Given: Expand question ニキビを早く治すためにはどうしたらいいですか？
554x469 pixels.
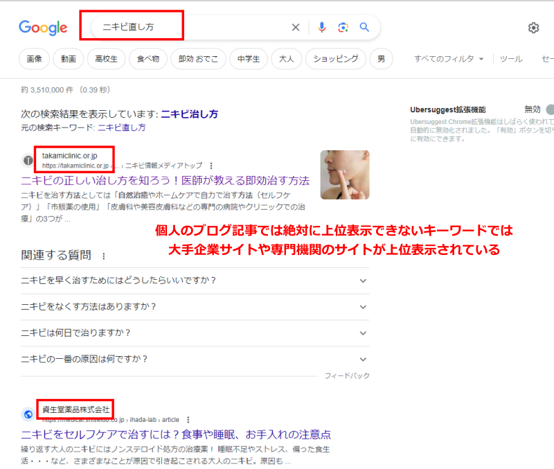Looking at the screenshot, I should click(195, 281).
